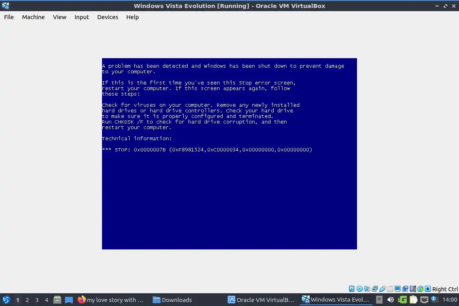Open the volume control tray icon
This screenshot has width=459, height=306.
click(x=390, y=300)
